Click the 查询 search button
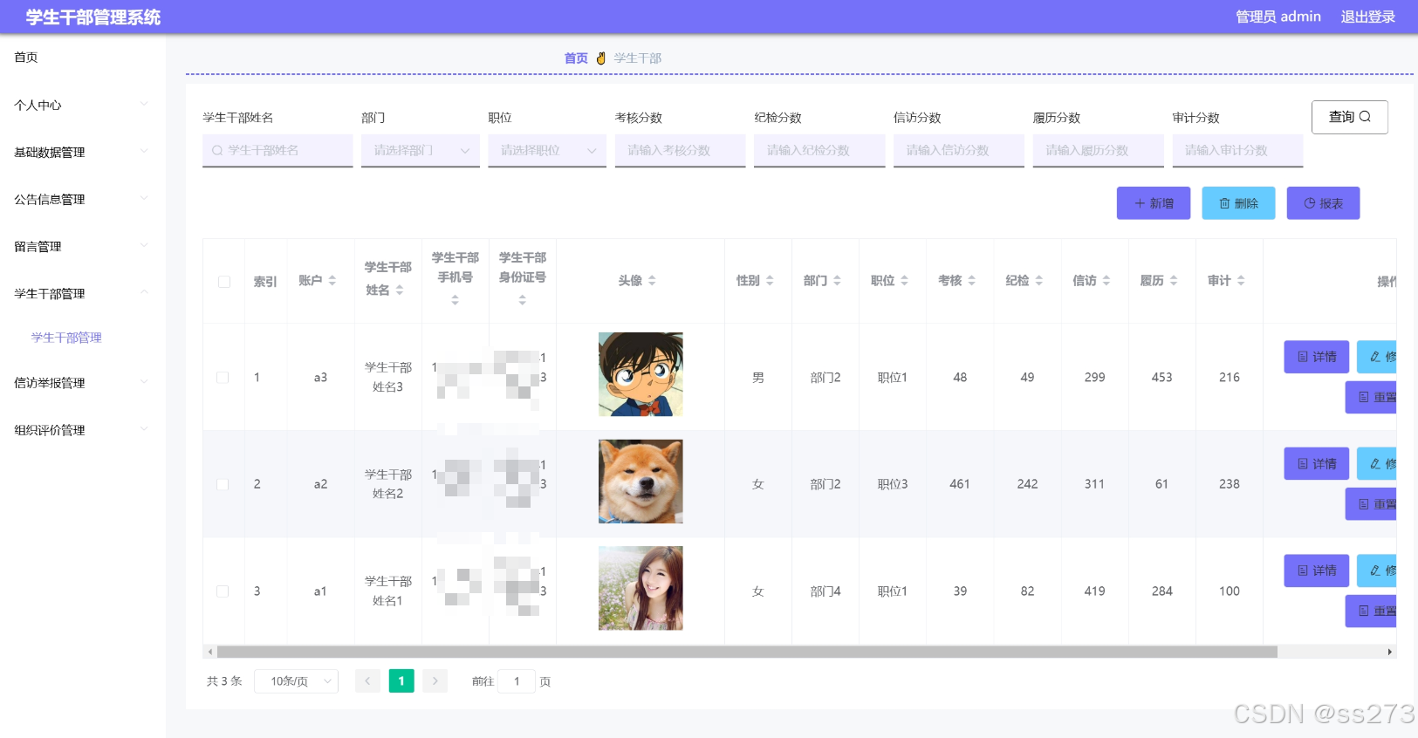Image resolution: width=1418 pixels, height=738 pixels. pos(1349,117)
